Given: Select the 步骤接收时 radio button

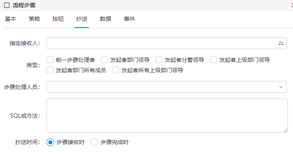Looking at the screenshot, I should pos(50,142).
